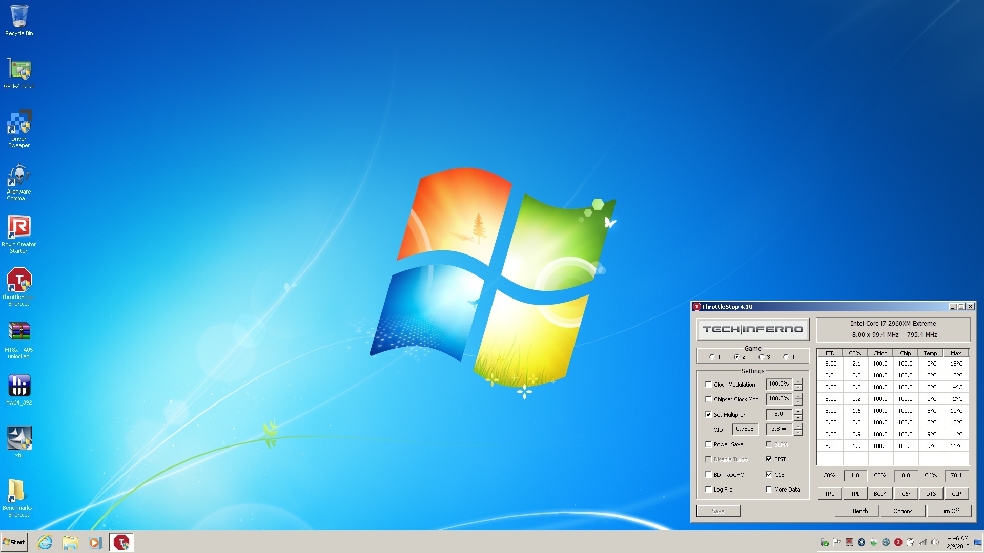Click the red ThrottleStop tray icon showing 2

coord(898,542)
